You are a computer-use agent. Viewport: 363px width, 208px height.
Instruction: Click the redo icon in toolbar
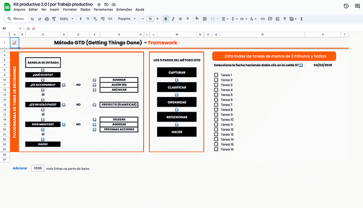click(x=39, y=19)
